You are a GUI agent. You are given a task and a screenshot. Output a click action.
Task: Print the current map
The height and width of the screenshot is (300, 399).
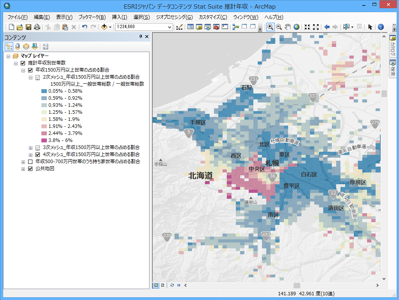pyautogui.click(x=37, y=27)
